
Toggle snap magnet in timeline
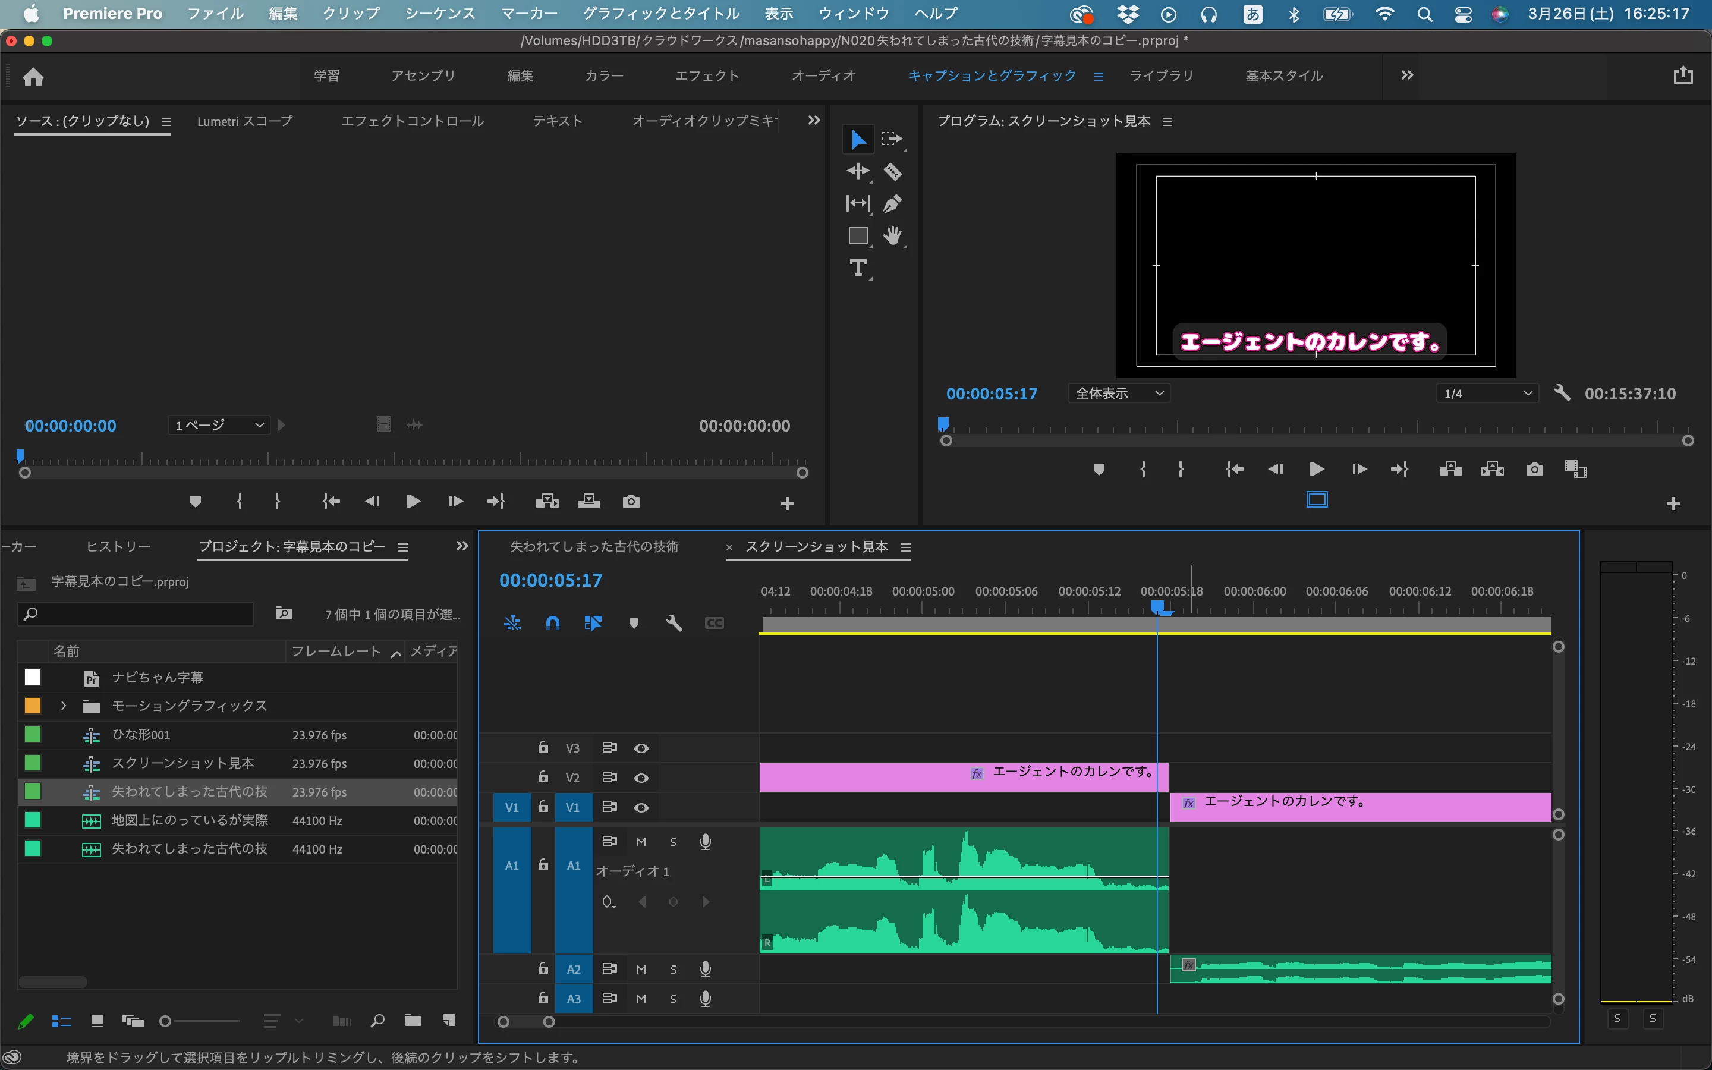(552, 623)
